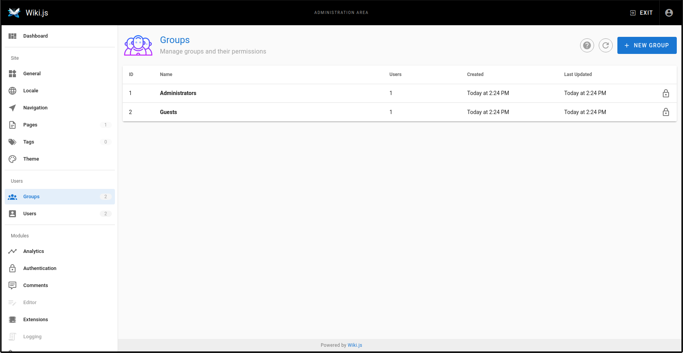Click the lock icon on Administrators row
Image resolution: width=683 pixels, height=353 pixels.
[x=666, y=93]
